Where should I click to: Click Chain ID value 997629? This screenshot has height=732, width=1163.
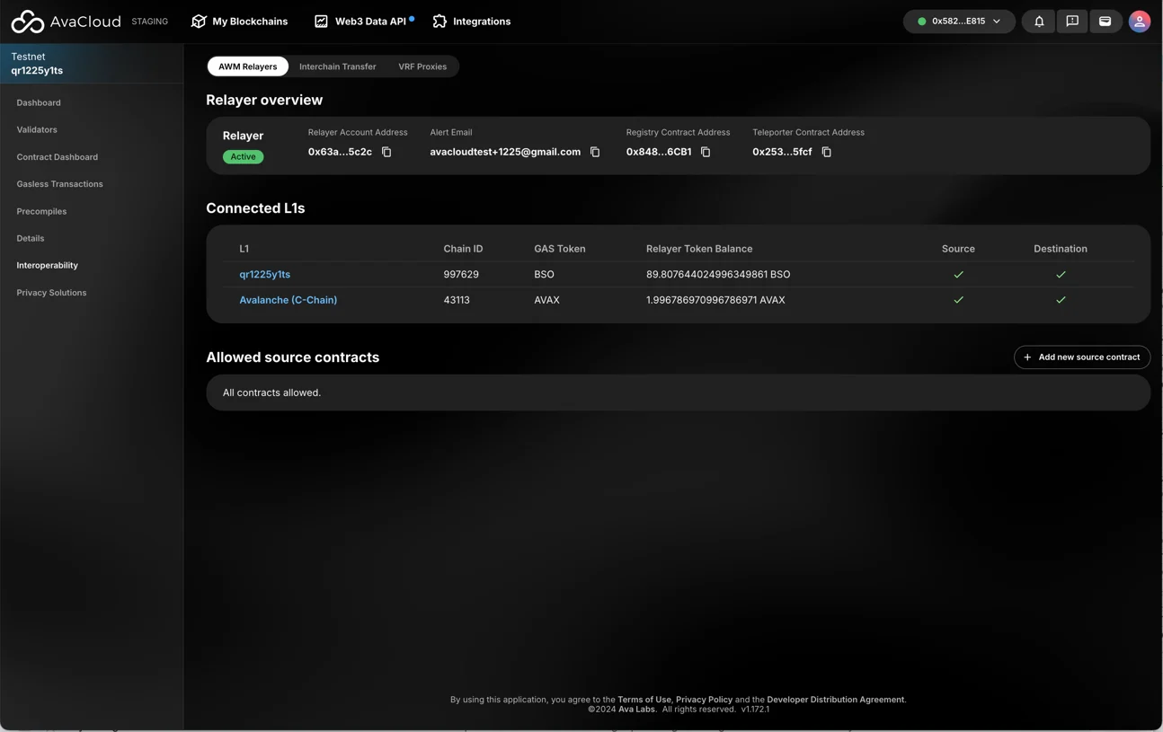click(x=461, y=274)
